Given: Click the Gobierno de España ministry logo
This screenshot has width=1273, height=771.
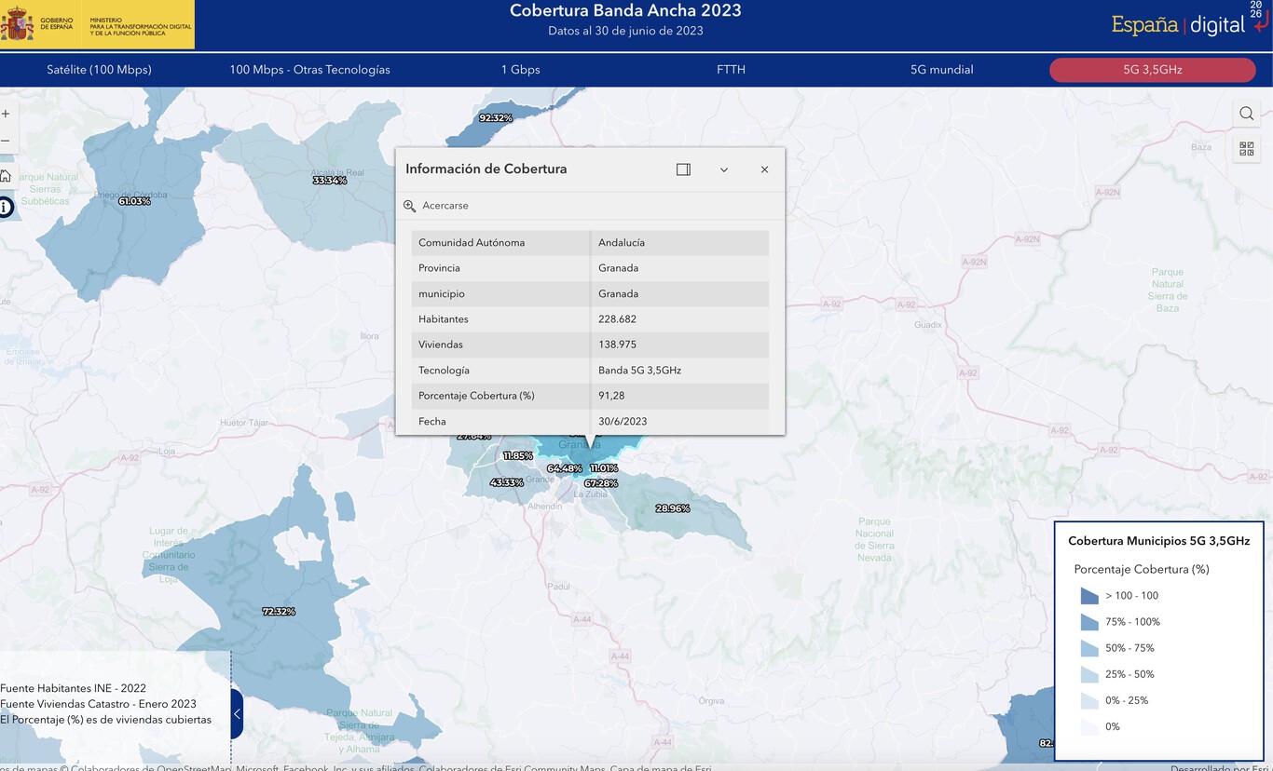Looking at the screenshot, I should tap(97, 24).
